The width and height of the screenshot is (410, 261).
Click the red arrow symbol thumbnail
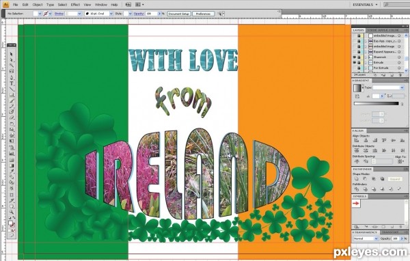[356, 203]
